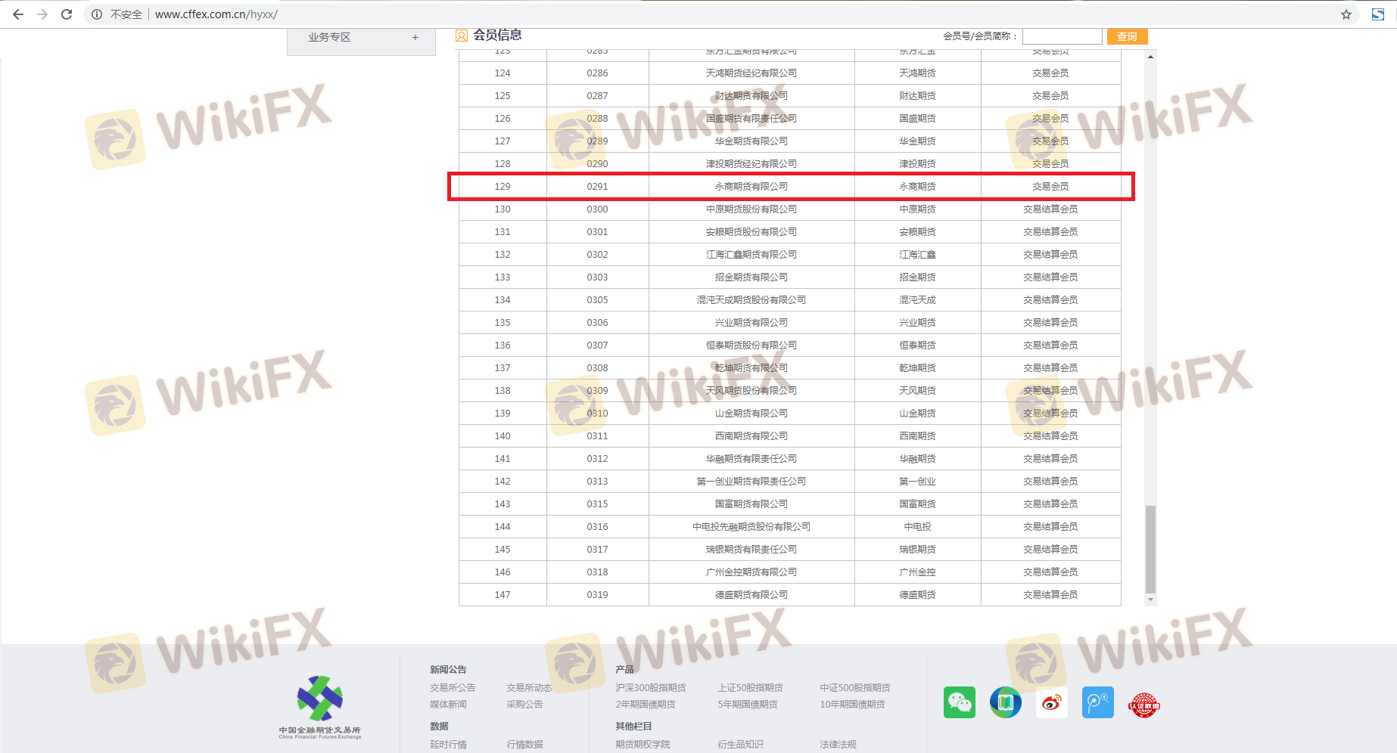Viewport: 1397px width, 753px height.
Task: Open the 10年期国债期货 link
Action: pos(852,704)
